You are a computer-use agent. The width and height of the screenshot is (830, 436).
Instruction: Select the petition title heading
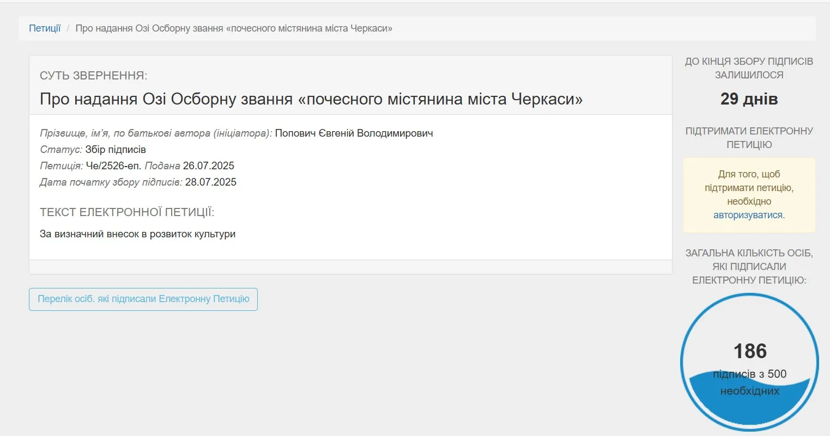pyautogui.click(x=310, y=99)
